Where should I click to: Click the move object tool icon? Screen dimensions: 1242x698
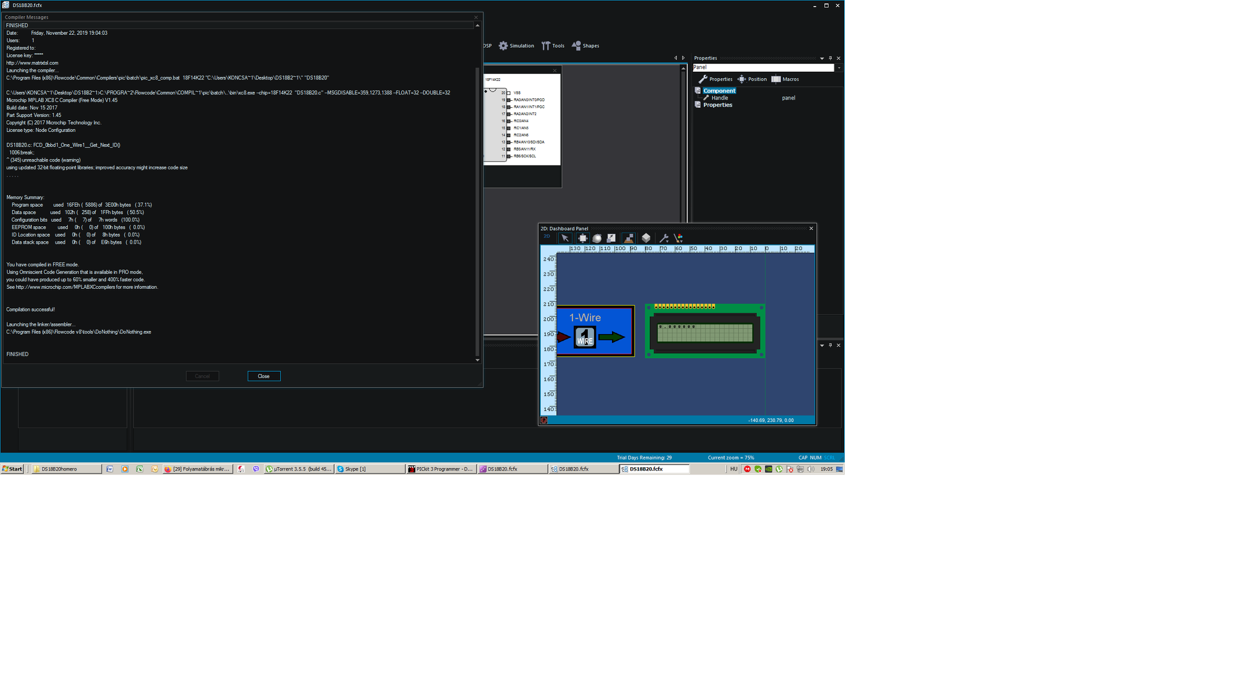click(x=582, y=238)
